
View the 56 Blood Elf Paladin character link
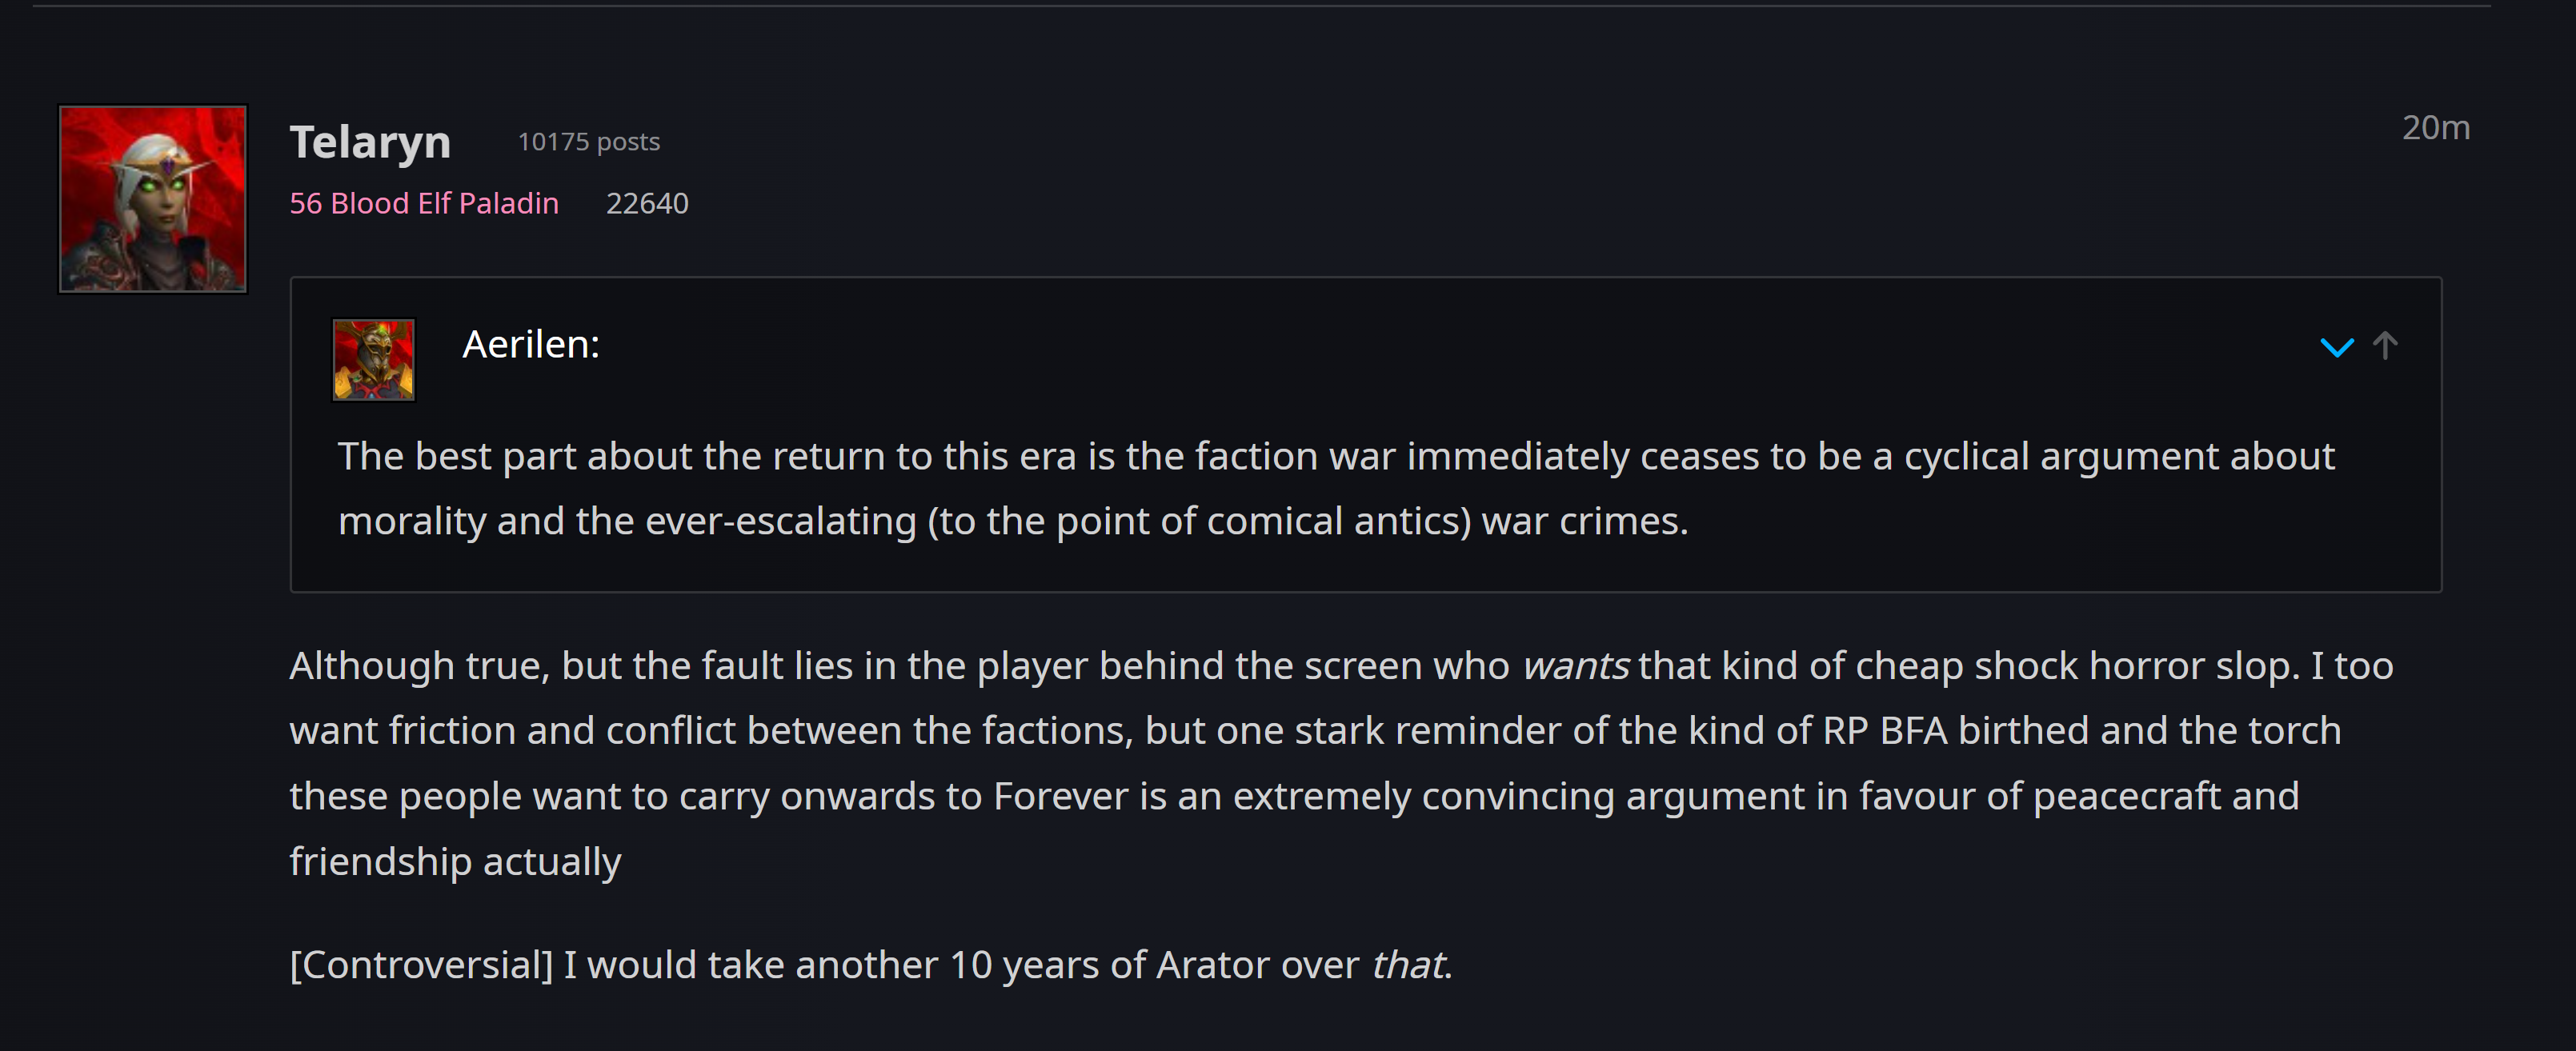pyautogui.click(x=424, y=203)
